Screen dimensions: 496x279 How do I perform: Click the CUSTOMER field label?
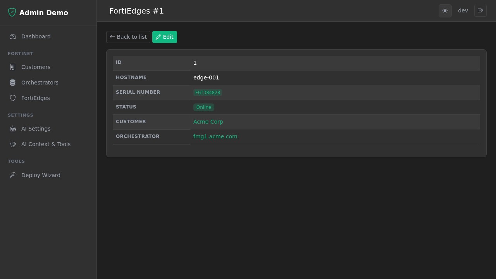[131, 122]
